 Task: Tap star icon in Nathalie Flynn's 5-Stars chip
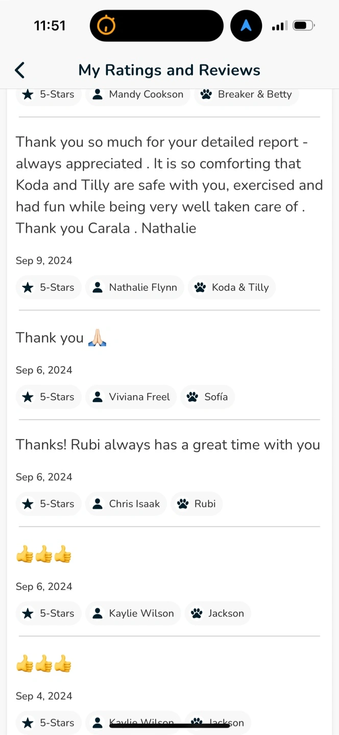point(28,287)
